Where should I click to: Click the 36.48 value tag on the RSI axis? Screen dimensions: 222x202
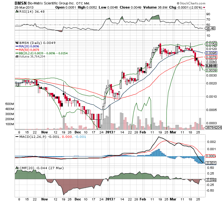coord(210,28)
